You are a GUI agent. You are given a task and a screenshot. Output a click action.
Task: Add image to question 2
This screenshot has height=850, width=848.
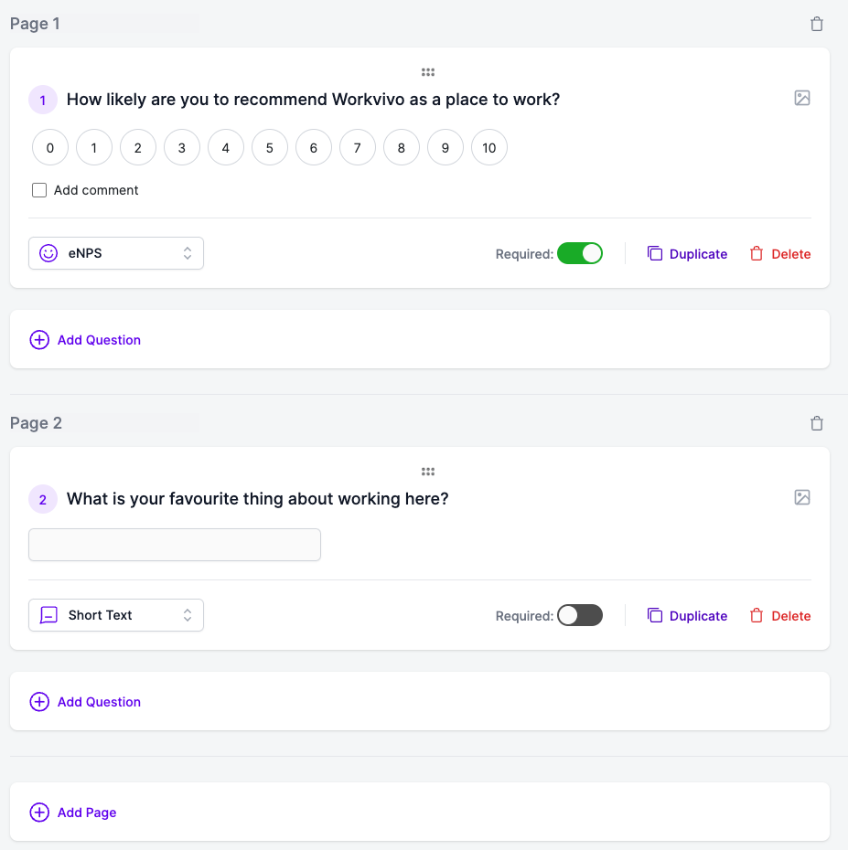coord(802,497)
